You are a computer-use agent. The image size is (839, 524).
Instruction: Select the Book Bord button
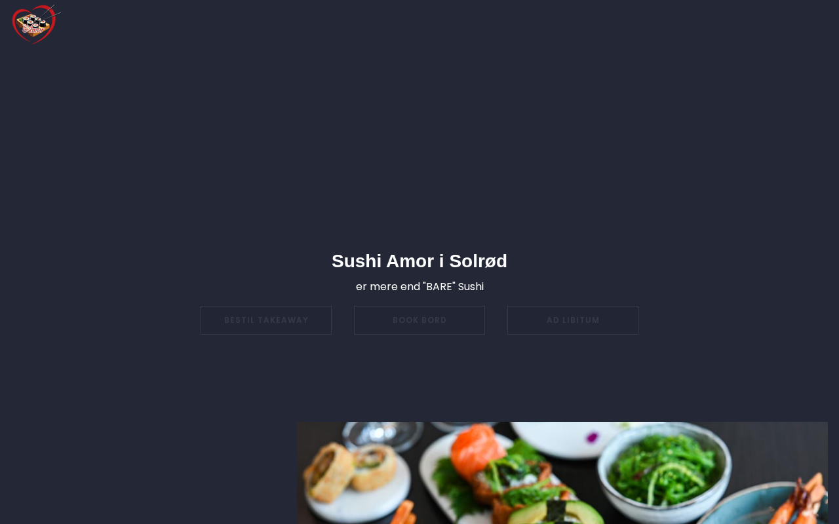tap(419, 320)
